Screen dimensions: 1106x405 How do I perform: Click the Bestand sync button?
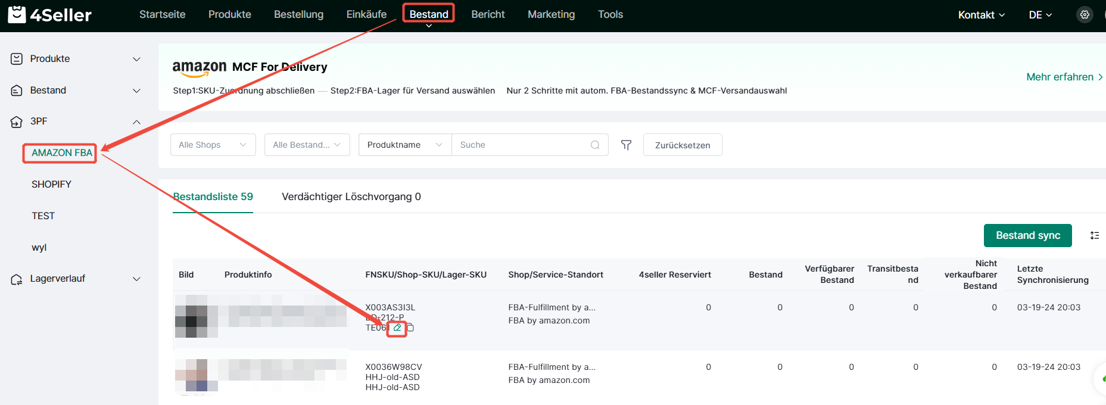click(1027, 235)
